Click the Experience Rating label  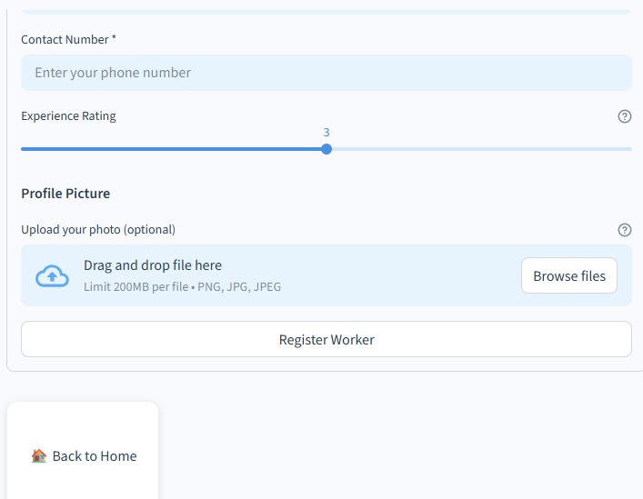(x=68, y=116)
